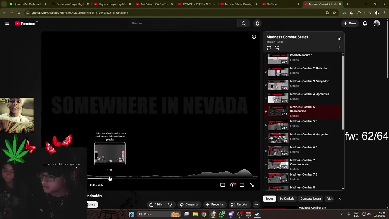Reload the page
Viewport: 389px width, 219px height.
[x=19, y=13]
